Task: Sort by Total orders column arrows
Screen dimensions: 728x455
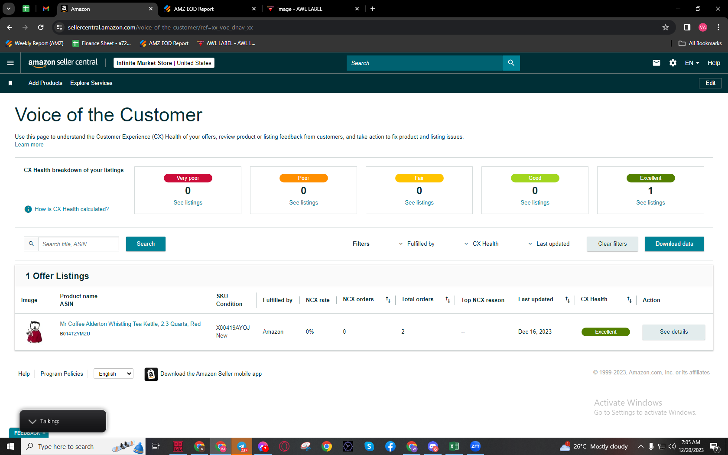Action: [x=448, y=300]
